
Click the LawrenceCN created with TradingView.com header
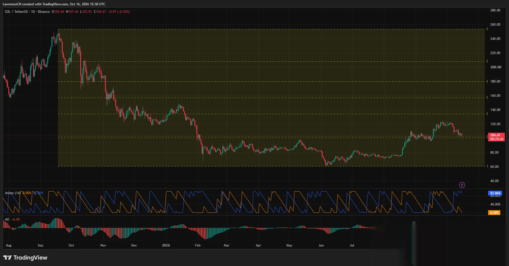point(54,4)
